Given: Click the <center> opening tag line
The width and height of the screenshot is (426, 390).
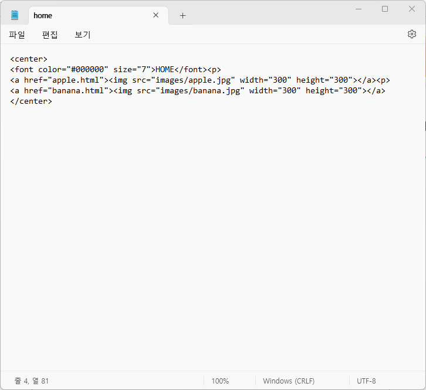Looking at the screenshot, I should pos(29,59).
